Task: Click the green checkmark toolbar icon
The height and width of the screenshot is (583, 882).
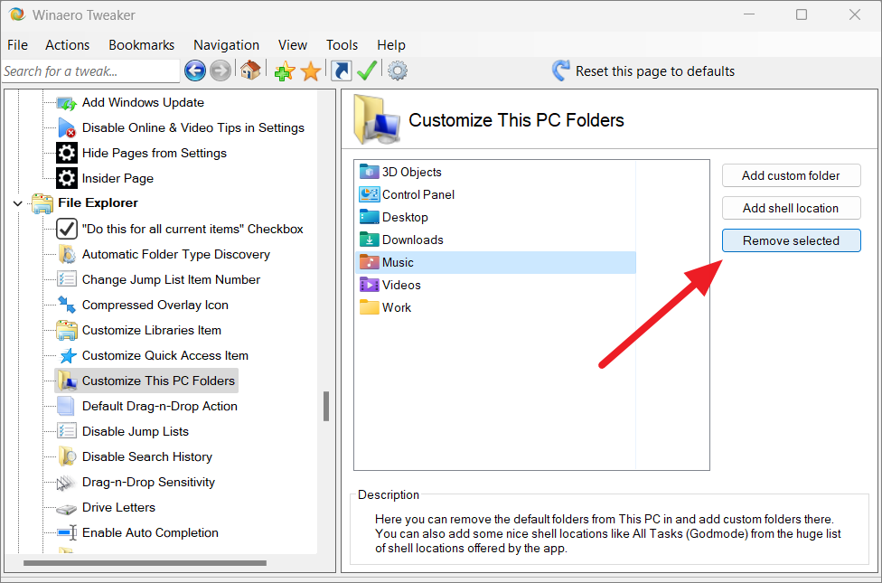Action: tap(367, 71)
